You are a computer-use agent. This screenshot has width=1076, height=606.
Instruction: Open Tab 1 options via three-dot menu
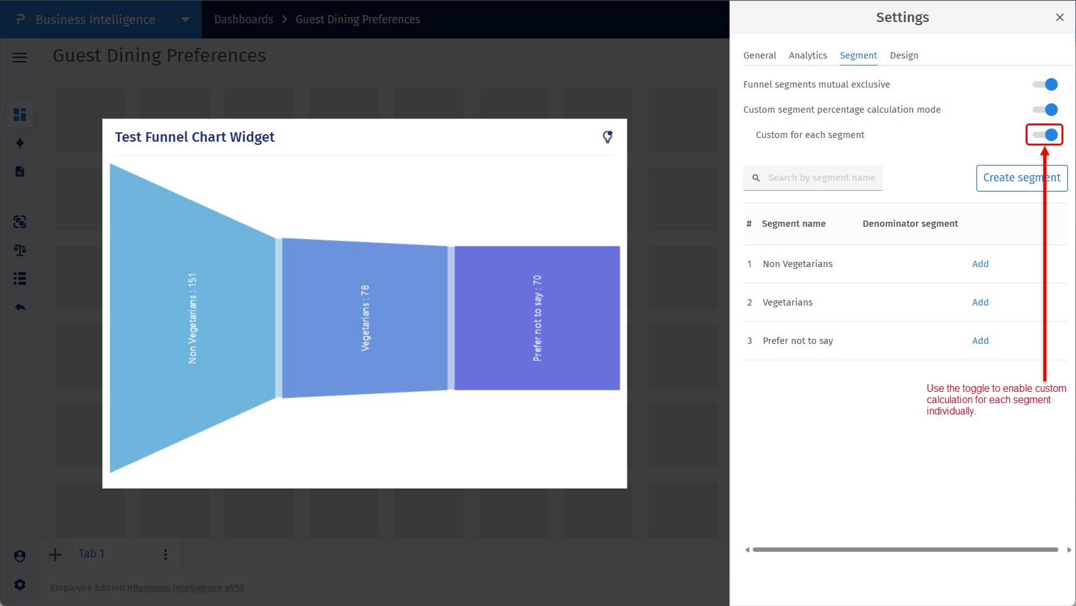(165, 554)
